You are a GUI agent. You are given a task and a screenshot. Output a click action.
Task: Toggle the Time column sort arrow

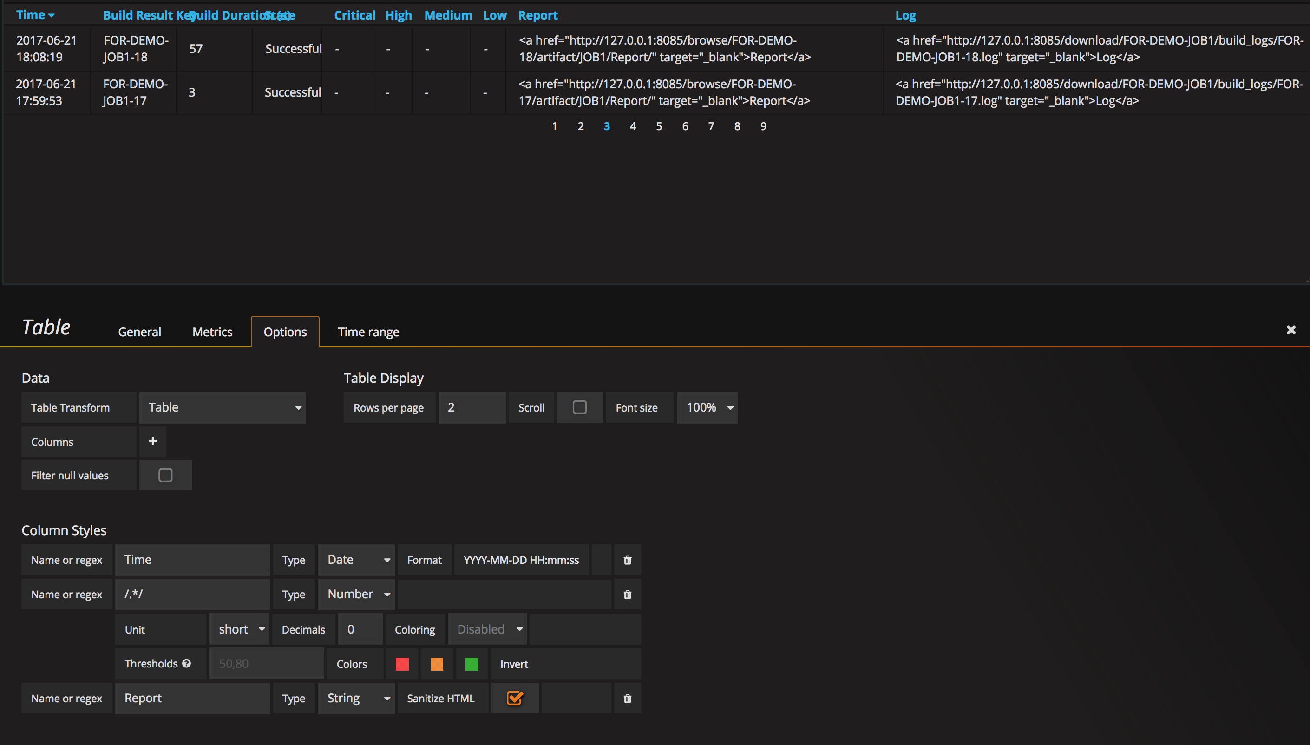(x=51, y=15)
